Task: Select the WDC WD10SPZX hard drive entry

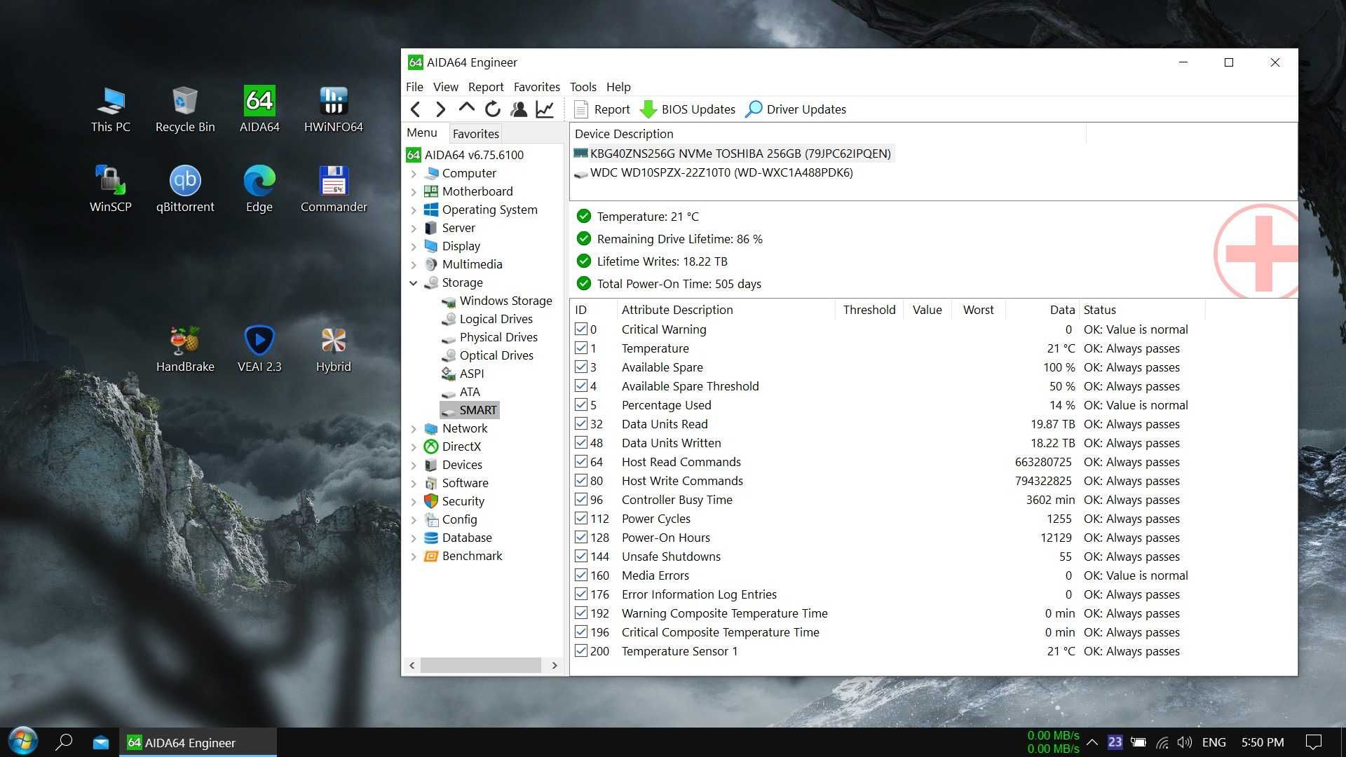Action: point(714,172)
